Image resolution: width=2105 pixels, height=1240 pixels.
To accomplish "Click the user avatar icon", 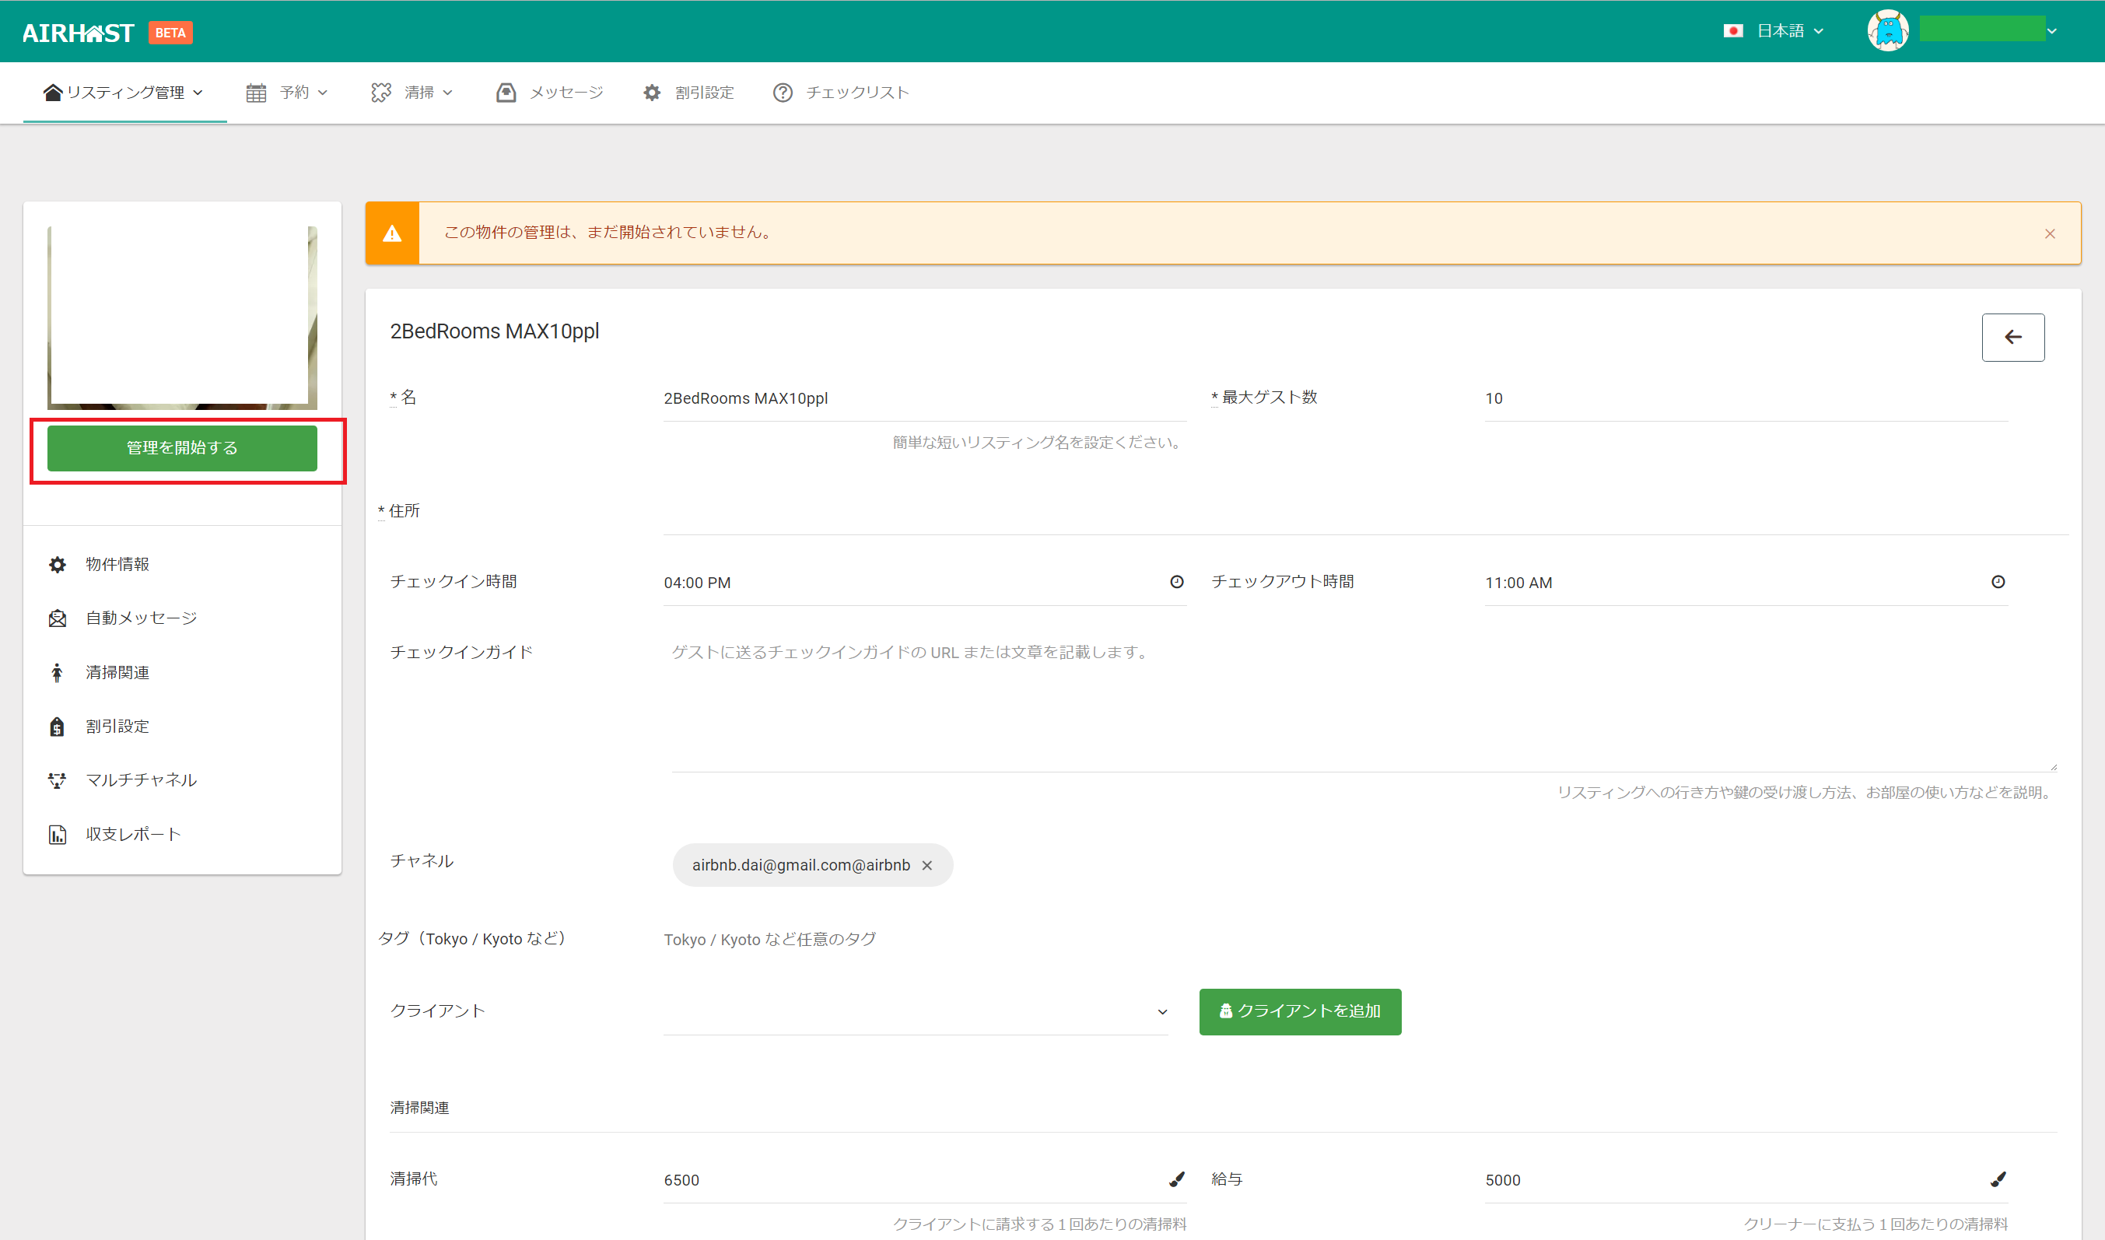I will tap(1887, 31).
